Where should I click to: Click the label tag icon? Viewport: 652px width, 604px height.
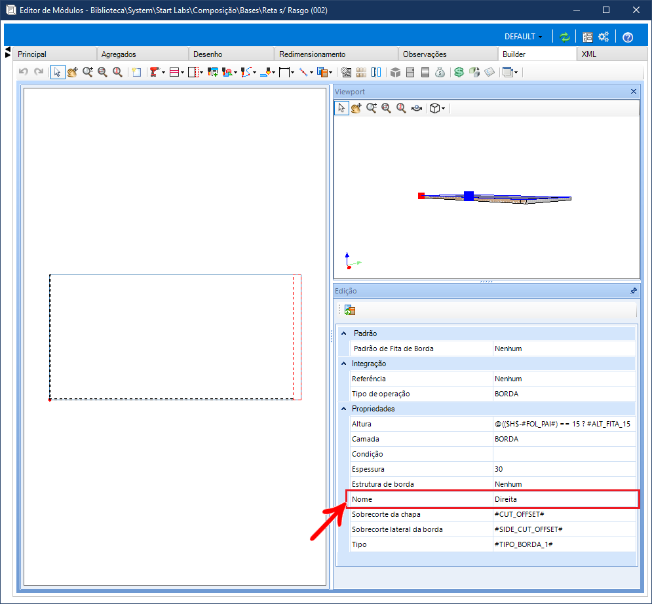[489, 72]
